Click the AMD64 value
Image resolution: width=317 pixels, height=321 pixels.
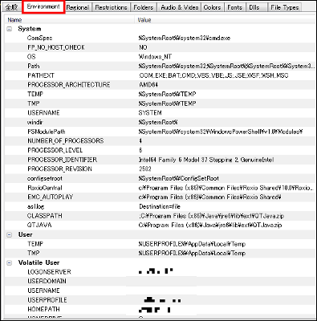tap(148, 85)
